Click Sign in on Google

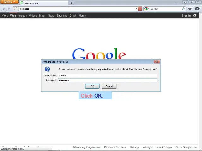pyautogui.click(x=186, y=16)
